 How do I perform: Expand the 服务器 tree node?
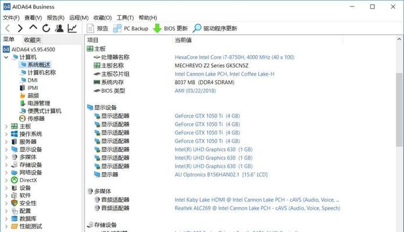(6, 142)
